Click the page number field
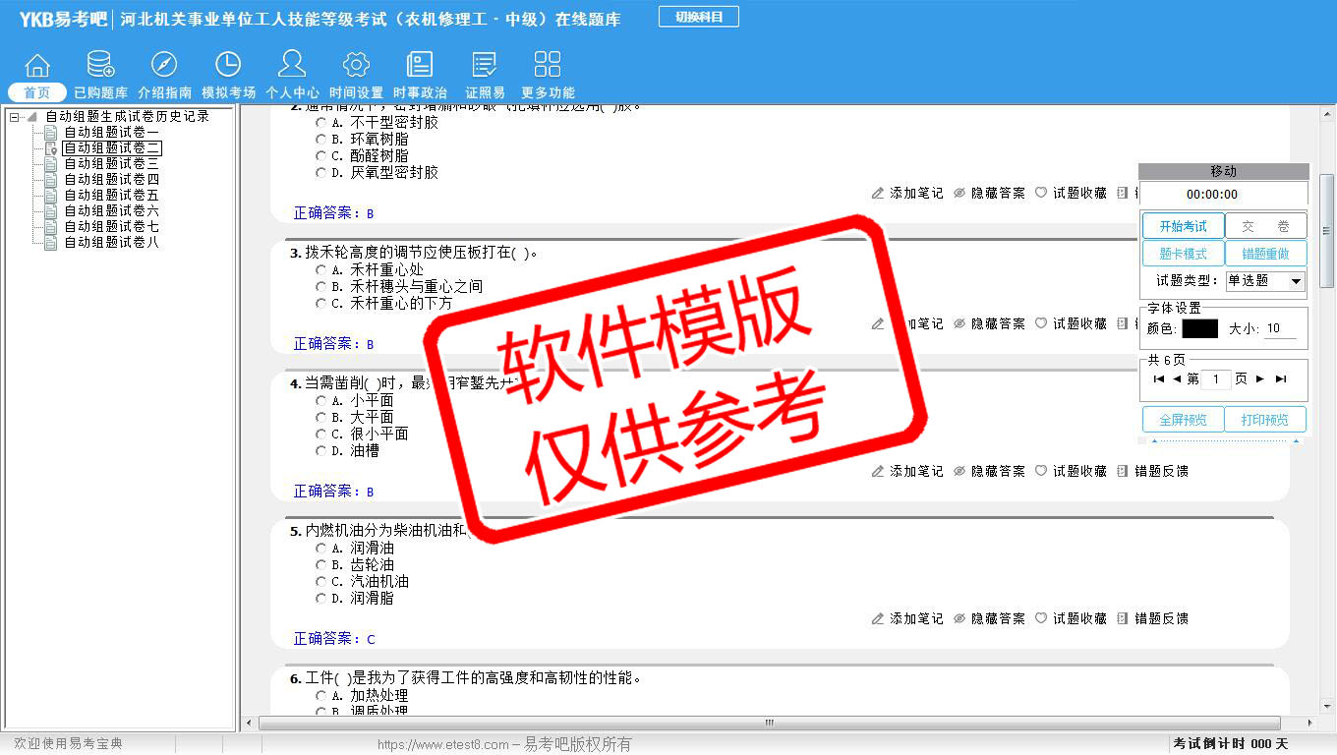1337x755 pixels. point(1216,379)
